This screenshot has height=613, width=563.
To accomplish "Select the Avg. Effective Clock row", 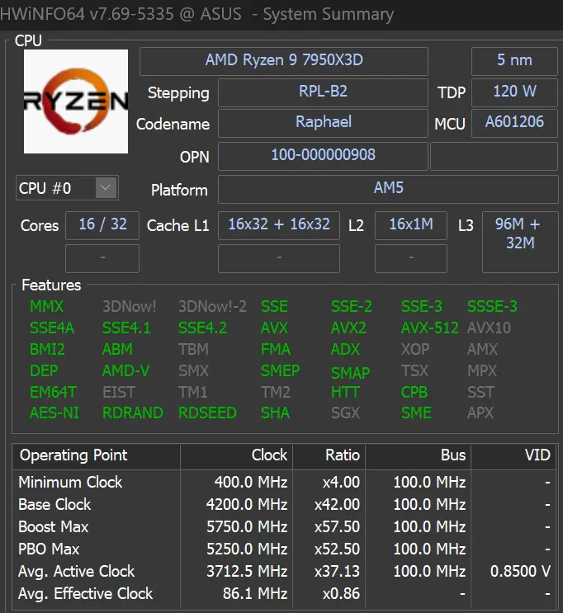I will click(x=285, y=594).
